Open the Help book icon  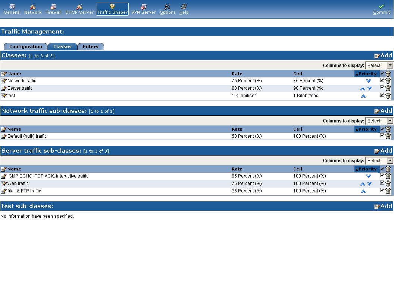(184, 7)
